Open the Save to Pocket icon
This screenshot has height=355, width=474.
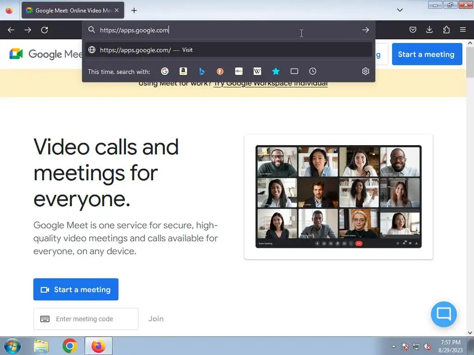click(x=412, y=30)
